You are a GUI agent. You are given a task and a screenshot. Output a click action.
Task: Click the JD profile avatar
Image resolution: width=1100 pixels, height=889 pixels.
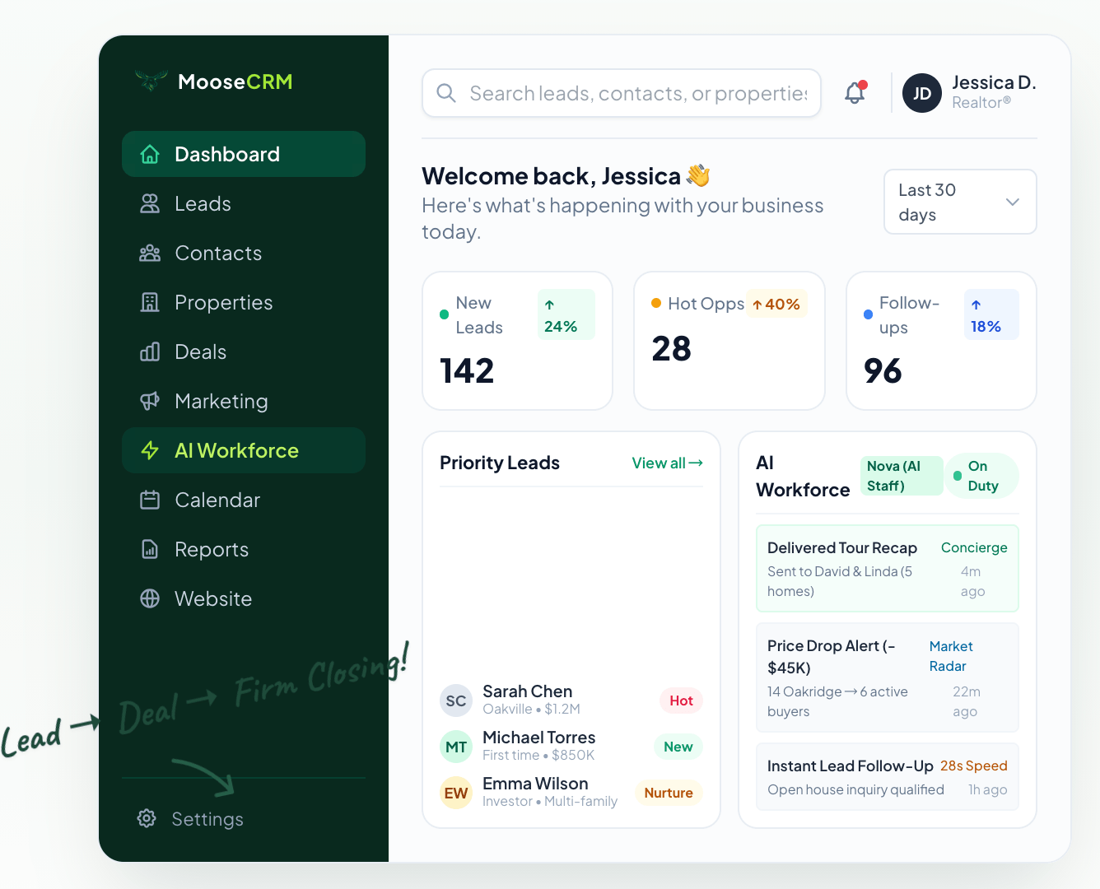click(x=922, y=93)
